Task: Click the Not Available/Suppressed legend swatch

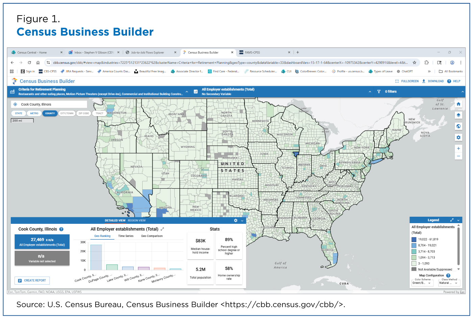Action: [x=414, y=269]
